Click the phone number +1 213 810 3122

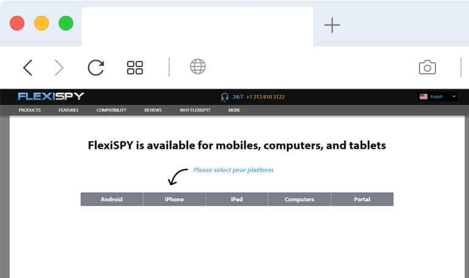point(265,97)
